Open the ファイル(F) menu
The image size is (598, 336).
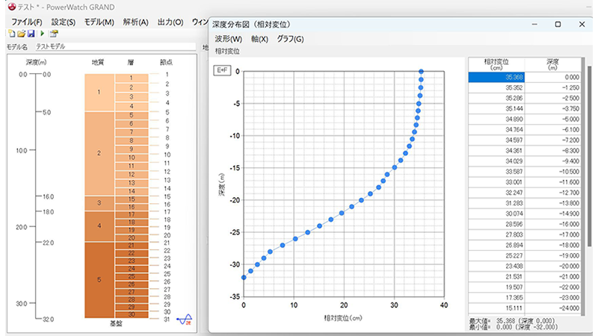(x=27, y=22)
